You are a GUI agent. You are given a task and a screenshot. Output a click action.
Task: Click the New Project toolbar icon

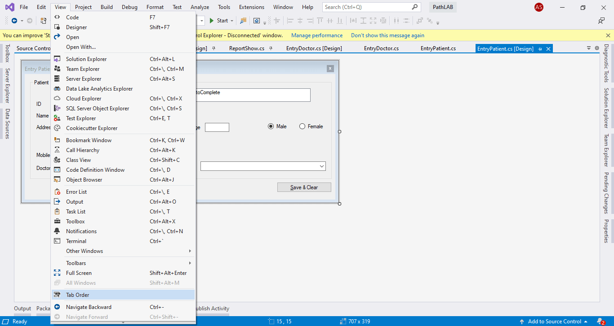[x=43, y=21]
